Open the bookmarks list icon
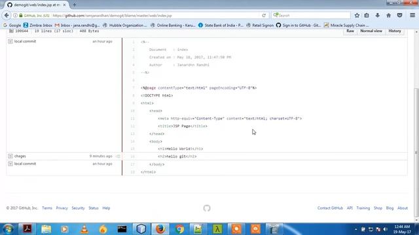 coord(367,16)
